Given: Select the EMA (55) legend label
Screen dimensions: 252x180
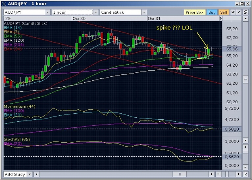Looking at the screenshot, I should [12, 36].
